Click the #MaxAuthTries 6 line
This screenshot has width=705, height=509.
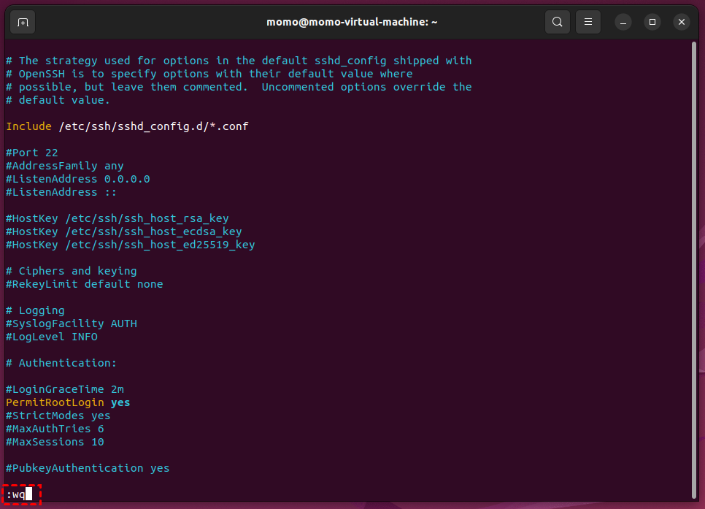(x=55, y=429)
